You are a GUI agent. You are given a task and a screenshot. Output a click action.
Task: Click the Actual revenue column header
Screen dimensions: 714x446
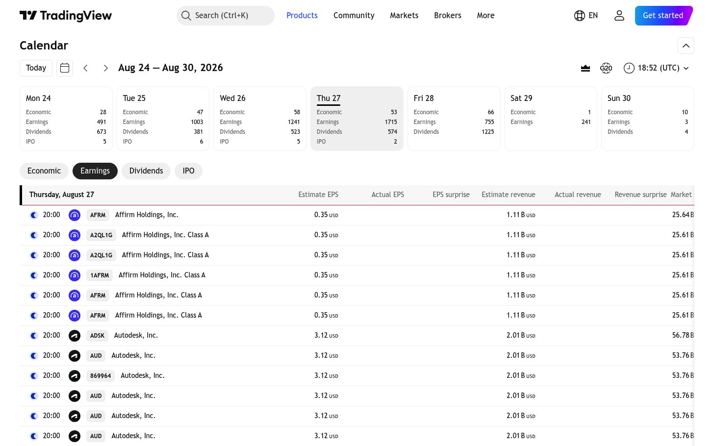578,195
